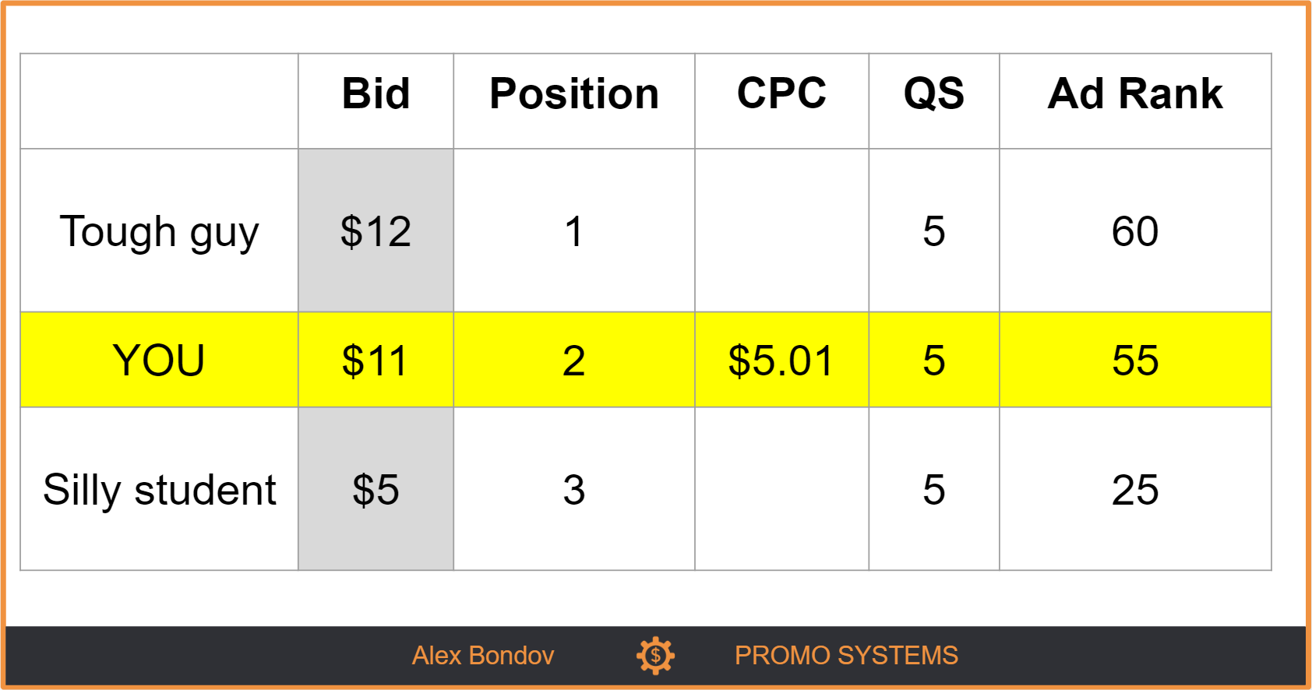The width and height of the screenshot is (1312, 690).
Task: Select the $5 bid cell
Action: tap(376, 489)
